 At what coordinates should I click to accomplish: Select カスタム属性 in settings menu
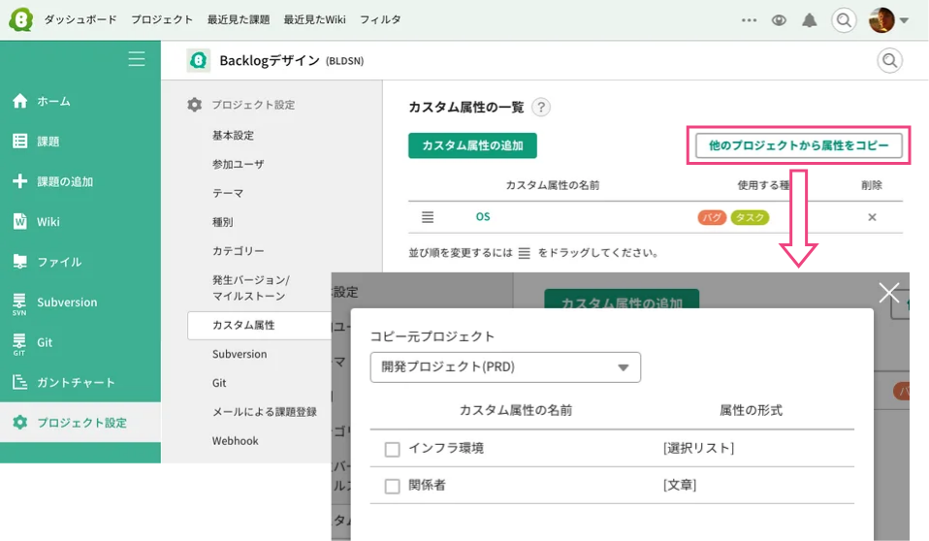(x=260, y=326)
